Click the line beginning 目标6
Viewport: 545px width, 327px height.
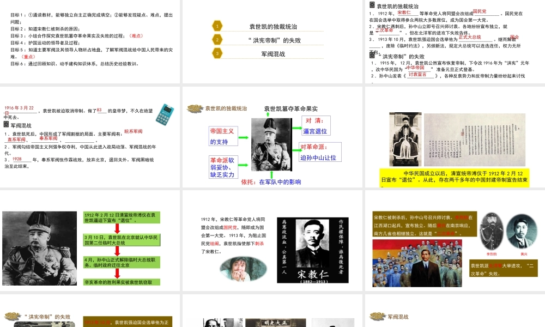(75, 64)
